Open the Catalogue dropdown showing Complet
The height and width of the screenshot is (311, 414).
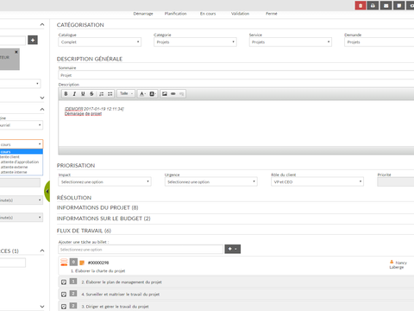point(100,42)
